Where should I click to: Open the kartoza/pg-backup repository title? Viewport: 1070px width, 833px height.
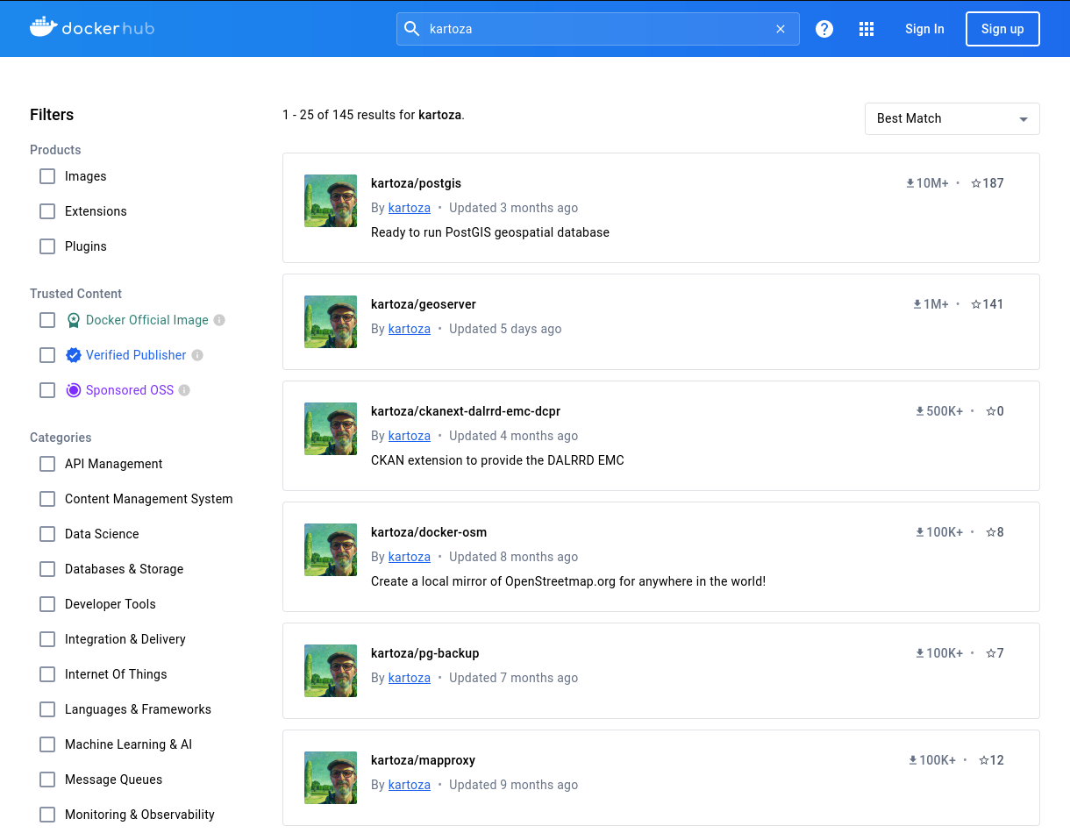coord(425,653)
